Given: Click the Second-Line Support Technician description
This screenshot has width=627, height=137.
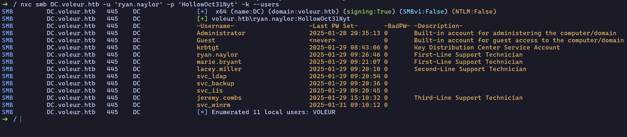Looking at the screenshot, I should 470,69.
